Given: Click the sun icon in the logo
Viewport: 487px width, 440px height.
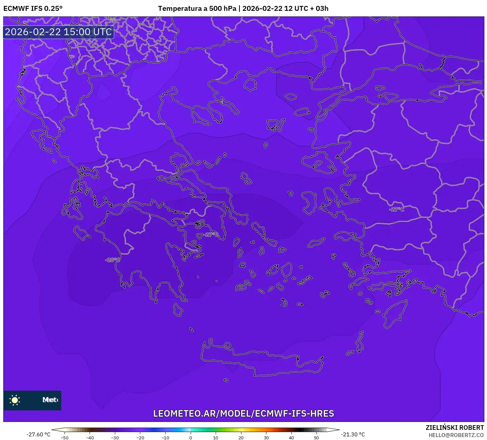Looking at the screenshot, I should 15,400.
